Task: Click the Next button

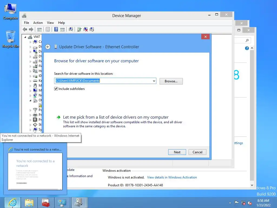Action: pyautogui.click(x=177, y=152)
